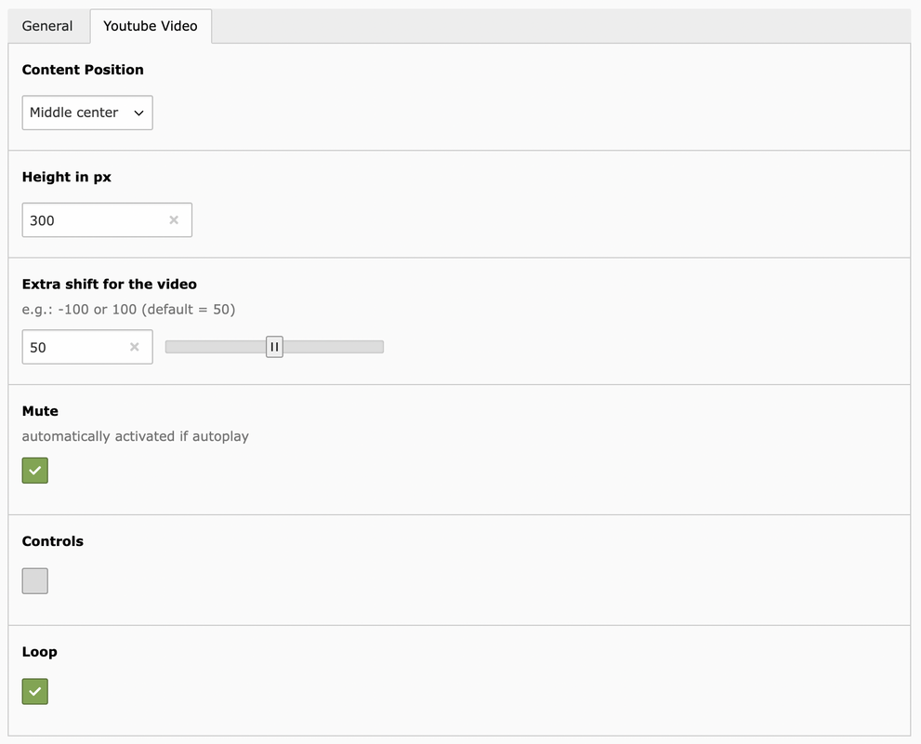Image resolution: width=921 pixels, height=744 pixels.
Task: Click the Controls field label
Action: (x=53, y=541)
